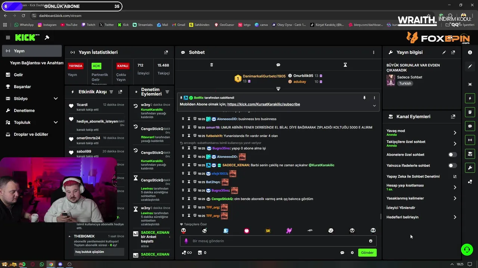The height and width of the screenshot is (268, 478).
Task: Click the chat bubble icon beside the settings gear
Action: (342, 252)
